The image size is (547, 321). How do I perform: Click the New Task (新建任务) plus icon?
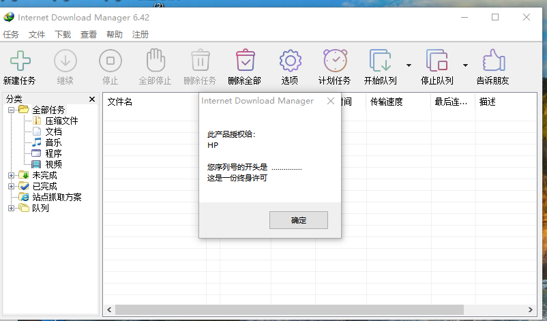(20, 61)
